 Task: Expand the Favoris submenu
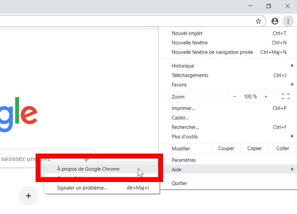pyautogui.click(x=228, y=85)
